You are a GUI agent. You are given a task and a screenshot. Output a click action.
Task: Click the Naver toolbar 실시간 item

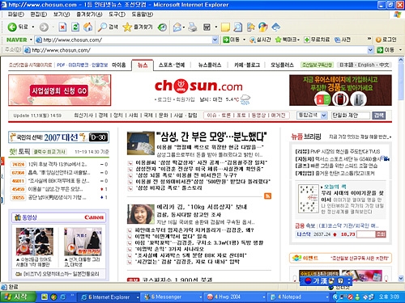[x=260, y=40]
